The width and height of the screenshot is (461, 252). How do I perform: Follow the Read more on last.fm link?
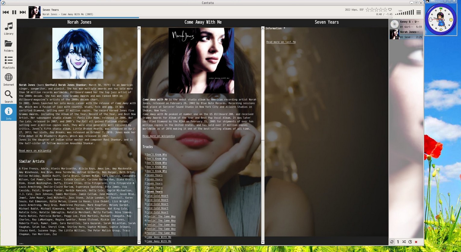[281, 42]
